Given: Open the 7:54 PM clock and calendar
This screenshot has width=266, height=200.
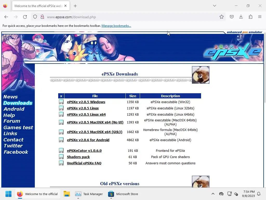Looking at the screenshot, I should (249, 194).
